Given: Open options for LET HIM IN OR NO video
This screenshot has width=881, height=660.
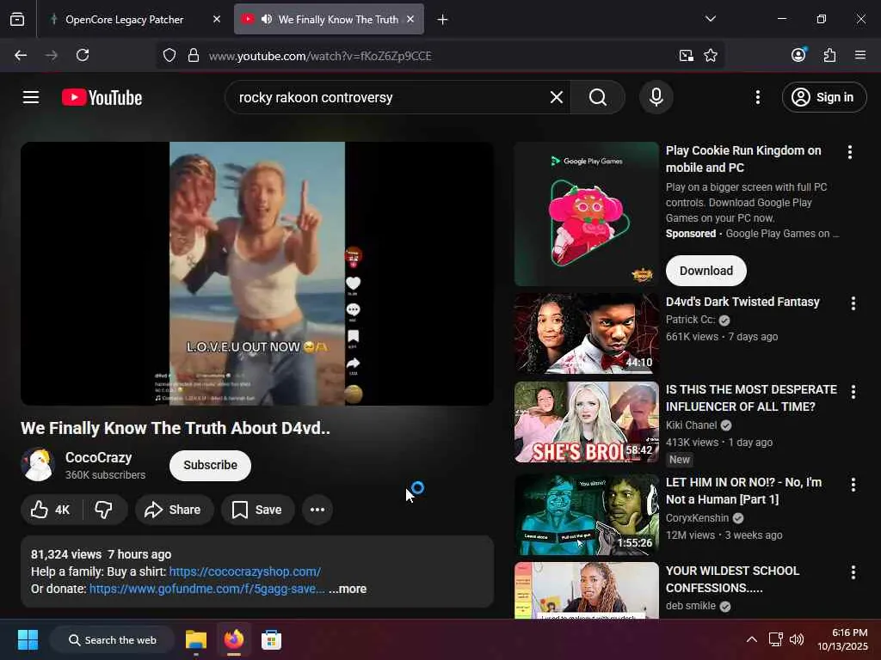Looking at the screenshot, I should click(x=853, y=485).
